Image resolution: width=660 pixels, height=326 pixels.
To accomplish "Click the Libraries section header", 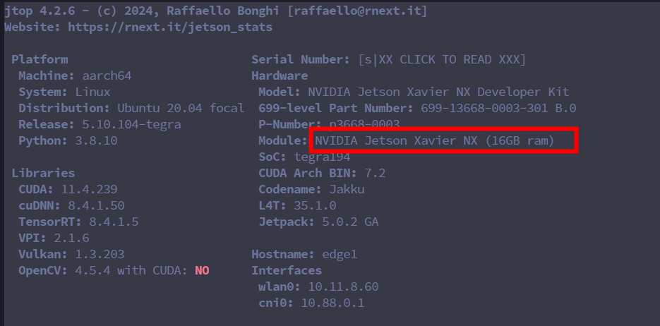I will 43,173.
